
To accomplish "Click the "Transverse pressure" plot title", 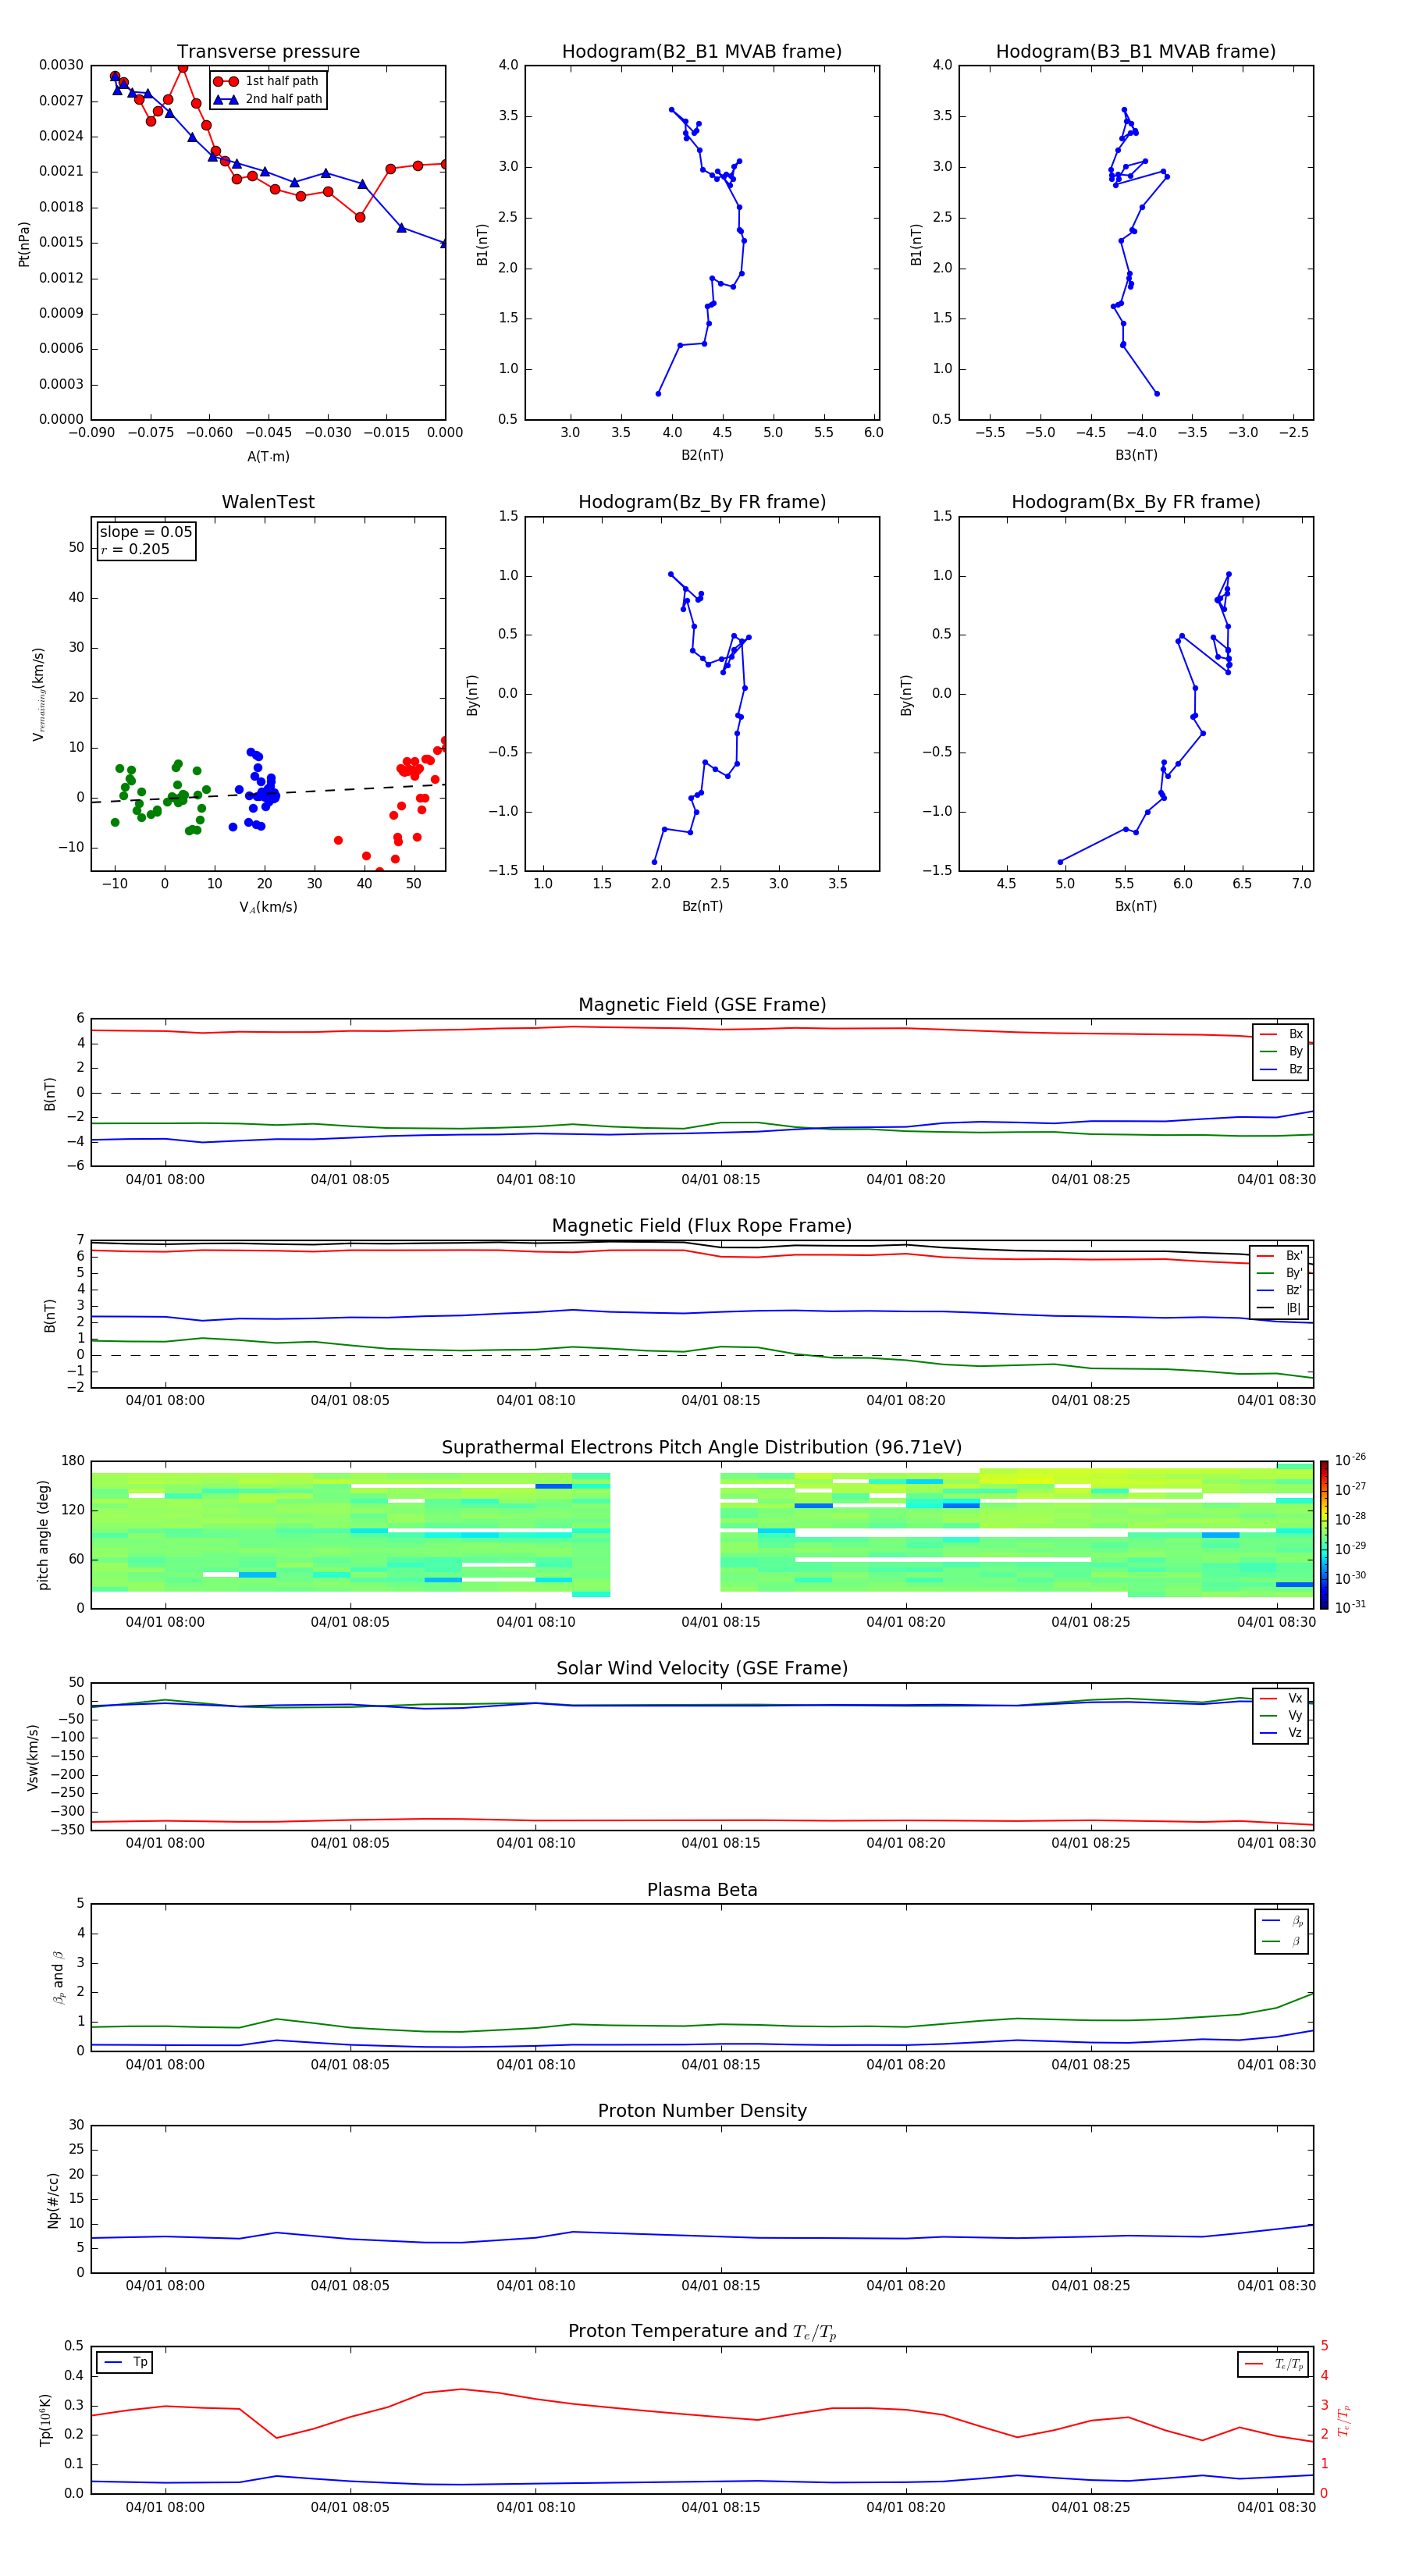I will point(268,52).
